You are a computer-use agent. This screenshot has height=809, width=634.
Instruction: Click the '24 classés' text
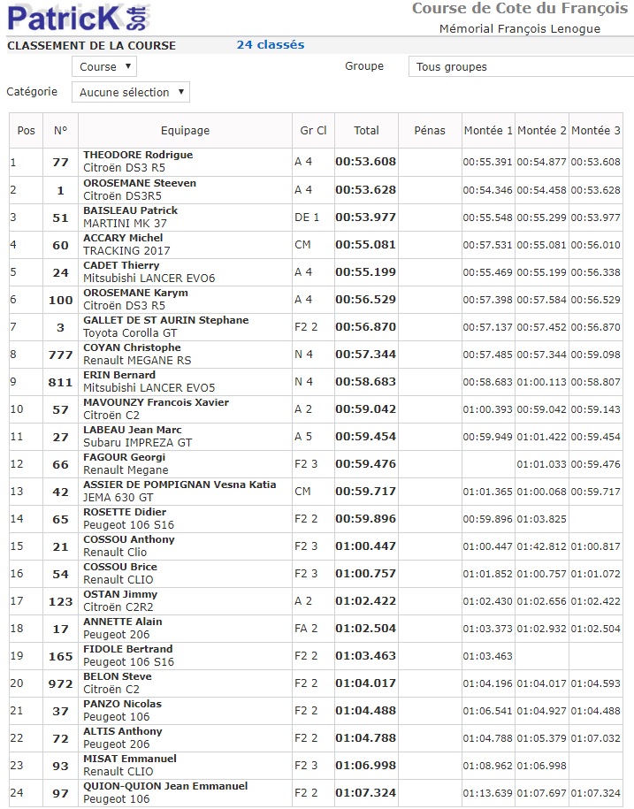pos(270,45)
